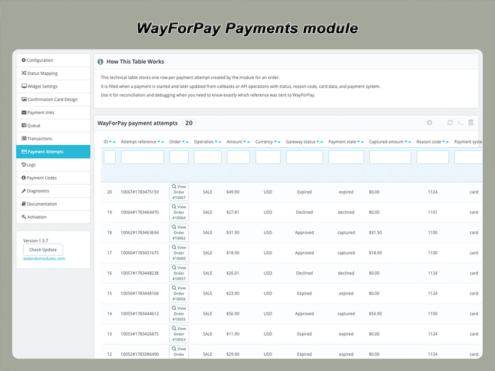495x371 pixels.
Task: Sort Gateway status column descending
Action: coord(318,142)
